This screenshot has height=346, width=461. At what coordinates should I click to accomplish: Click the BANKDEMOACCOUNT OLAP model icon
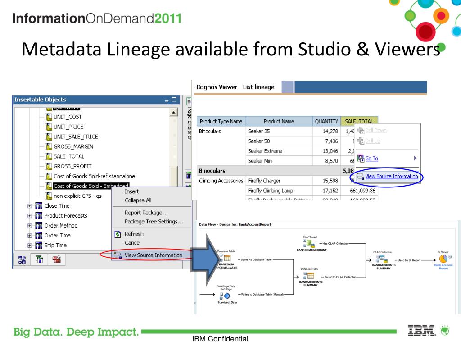pos(309,244)
